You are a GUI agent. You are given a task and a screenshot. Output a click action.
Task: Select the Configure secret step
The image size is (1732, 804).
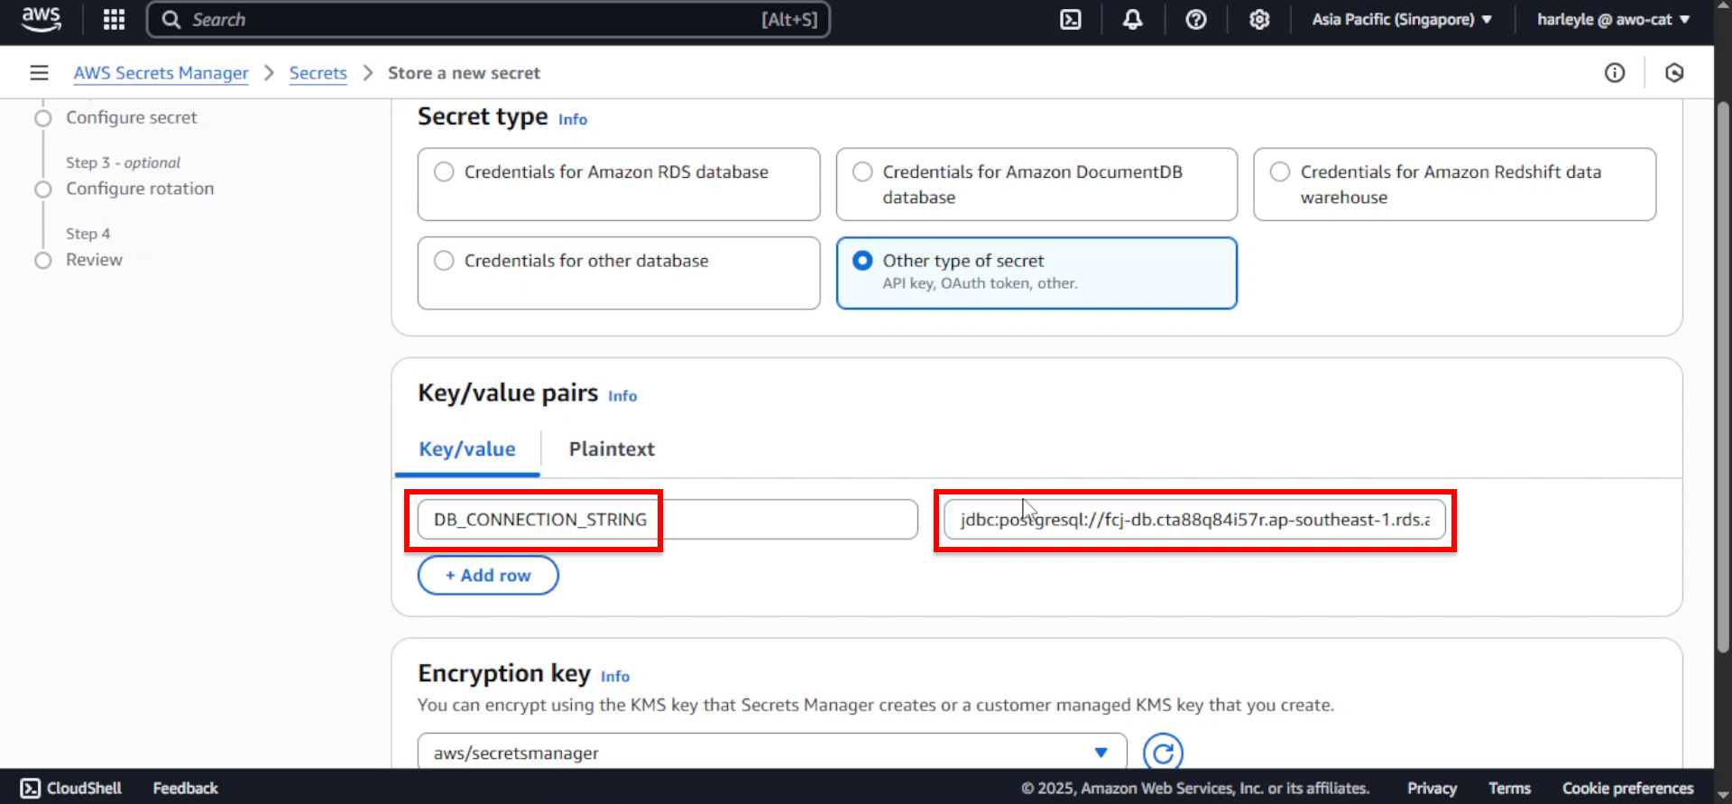click(131, 117)
